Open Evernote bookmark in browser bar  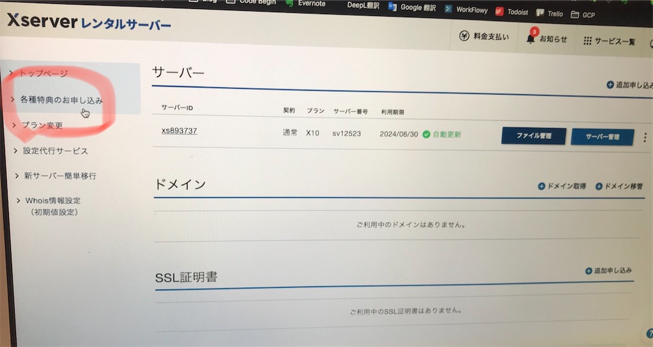305,3
